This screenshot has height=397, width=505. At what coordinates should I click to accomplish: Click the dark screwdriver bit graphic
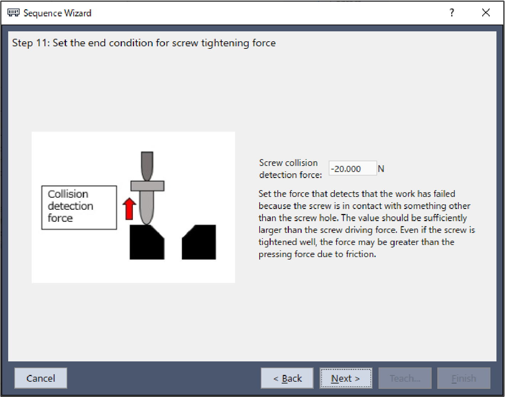click(x=147, y=165)
